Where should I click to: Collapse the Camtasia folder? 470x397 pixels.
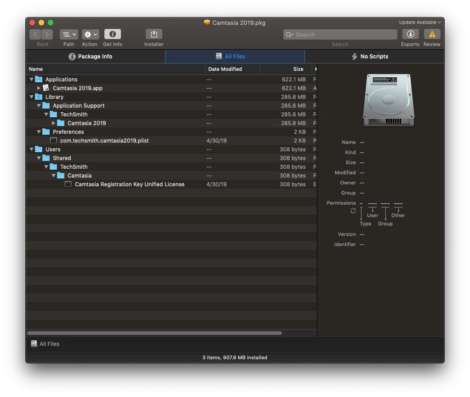pyautogui.click(x=53, y=175)
